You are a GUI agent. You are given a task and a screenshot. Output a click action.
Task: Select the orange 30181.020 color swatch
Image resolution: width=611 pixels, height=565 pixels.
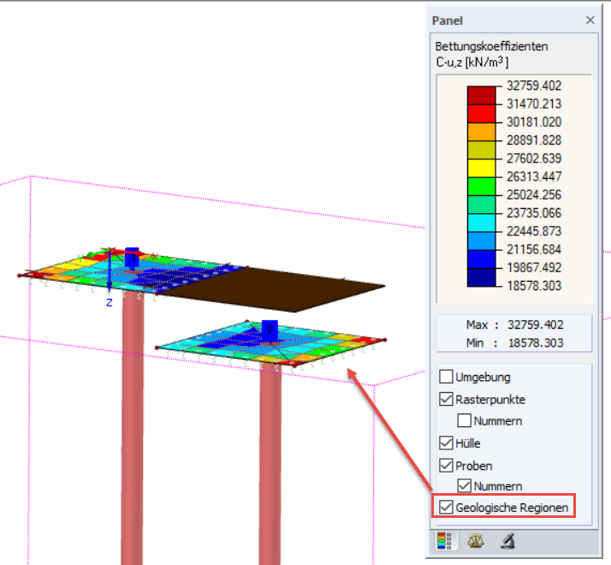[481, 132]
